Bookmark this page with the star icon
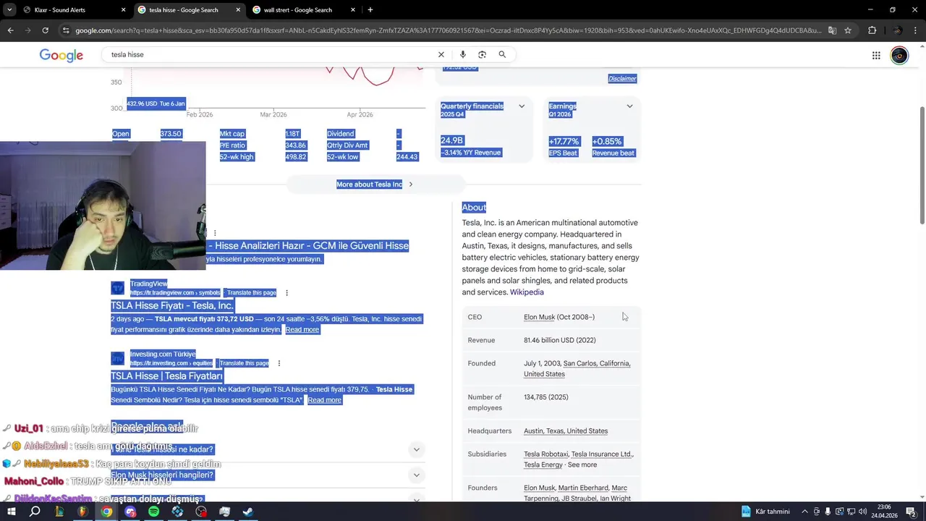Viewport: 926px width, 521px height. click(x=848, y=30)
